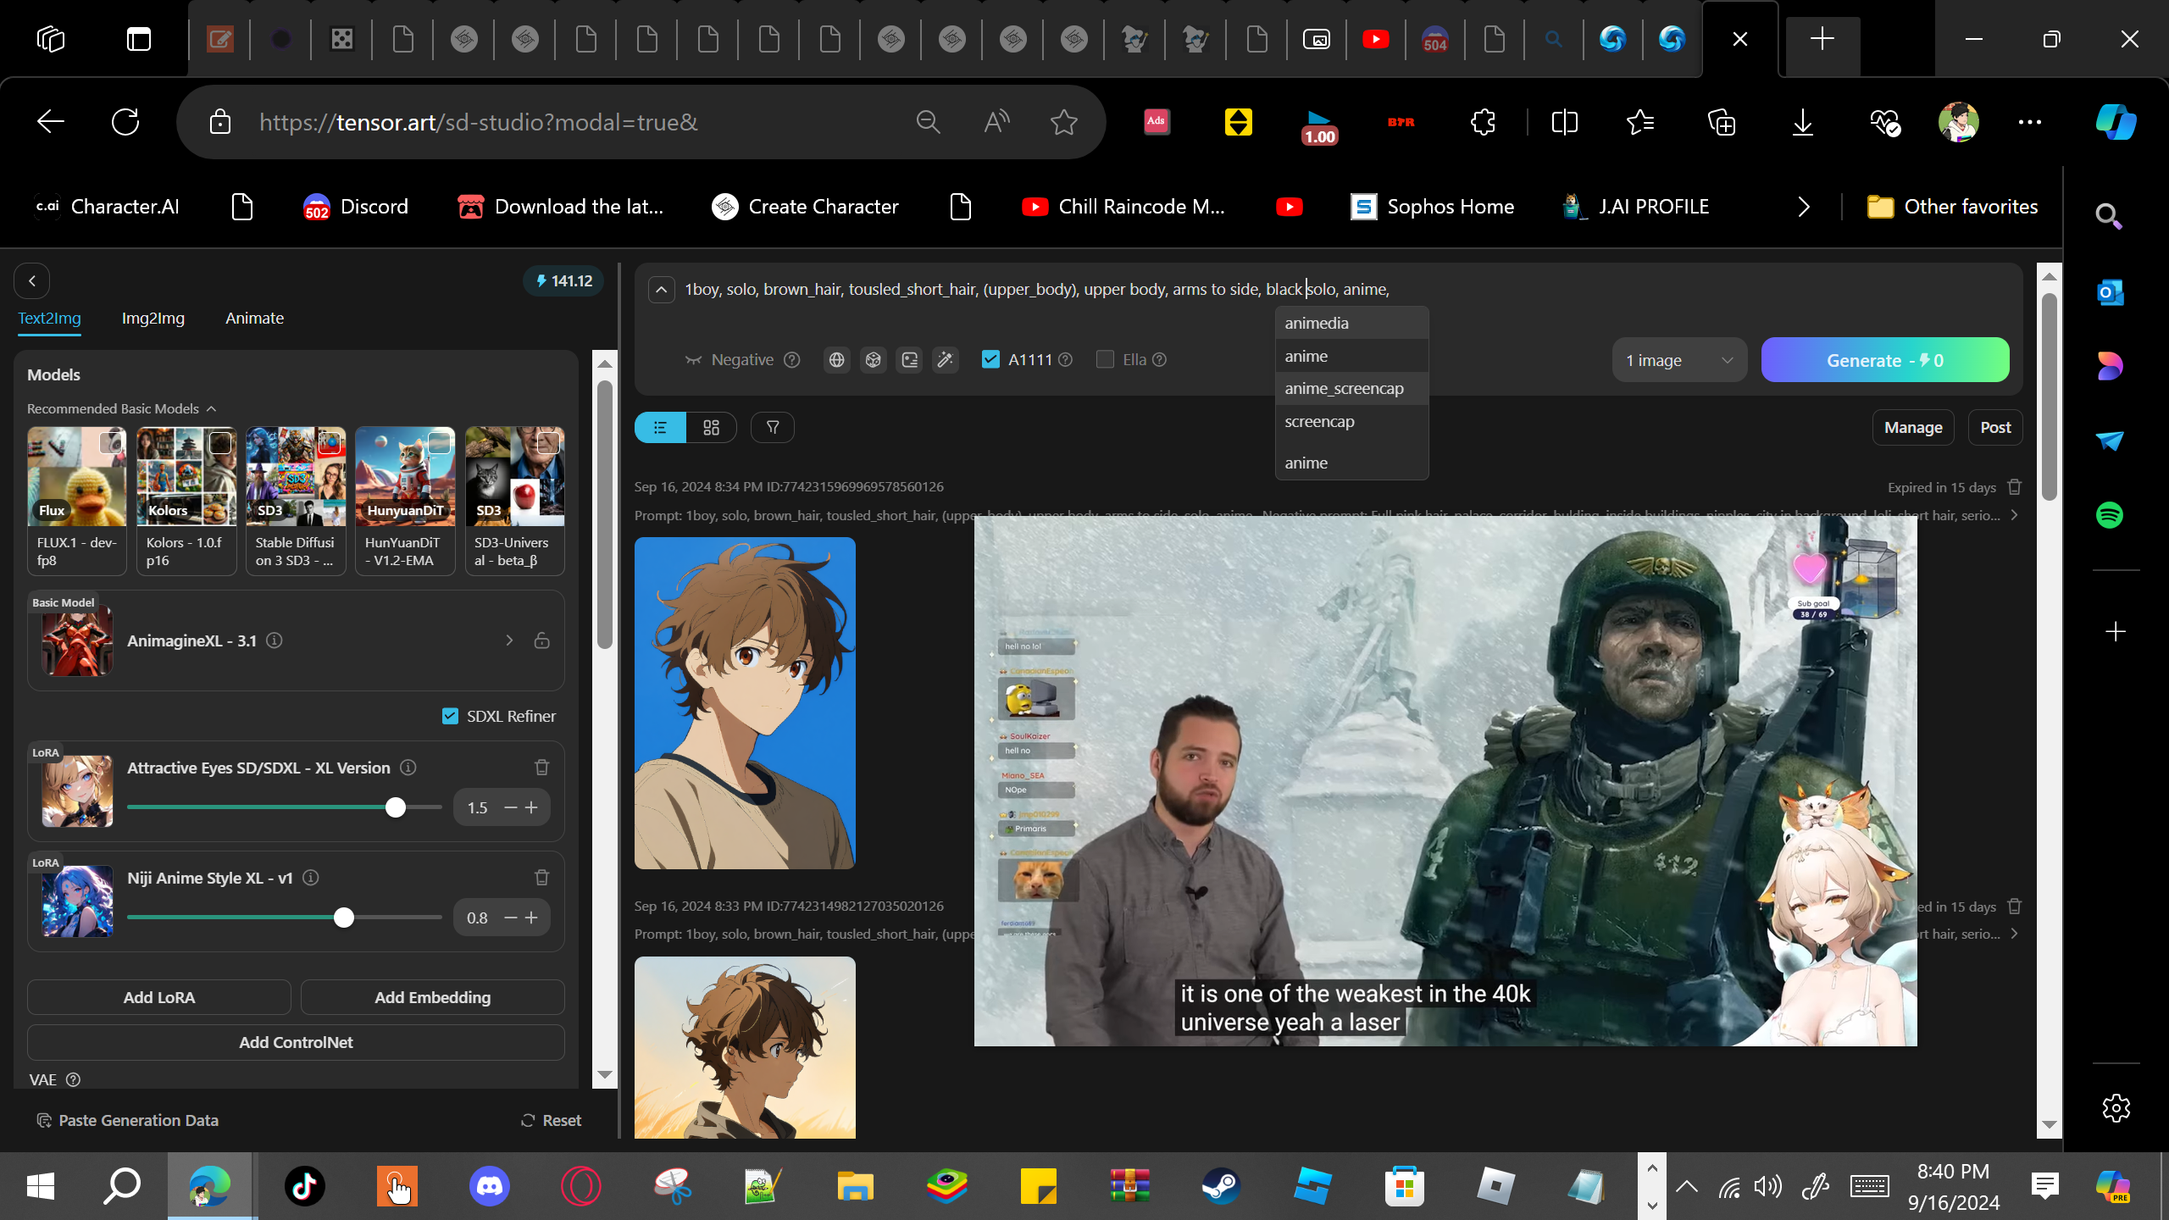Viewport: 2169px width, 1220px height.
Task: Click the 141.12 credits balance badge
Action: pos(563,281)
